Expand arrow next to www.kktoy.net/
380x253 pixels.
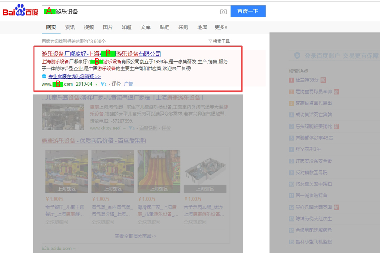(124, 129)
